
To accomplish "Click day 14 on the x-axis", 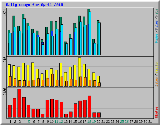I will [x=70, y=122].
